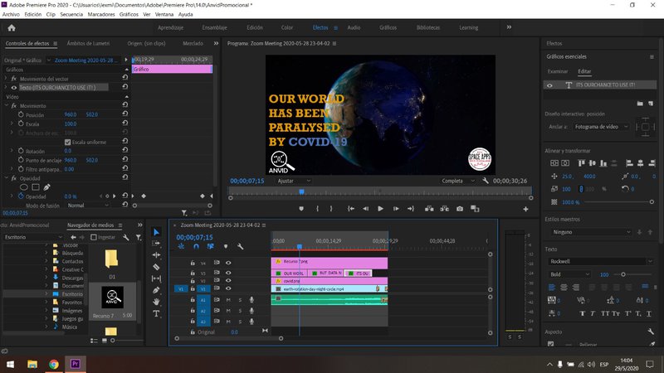Click the Export Frame camera icon
Image resolution: width=664 pixels, height=373 pixels.
click(x=460, y=209)
